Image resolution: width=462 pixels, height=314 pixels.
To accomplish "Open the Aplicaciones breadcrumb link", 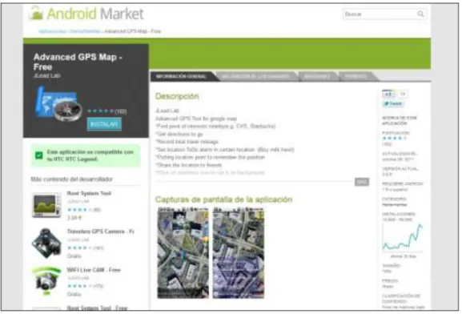I will (53, 31).
